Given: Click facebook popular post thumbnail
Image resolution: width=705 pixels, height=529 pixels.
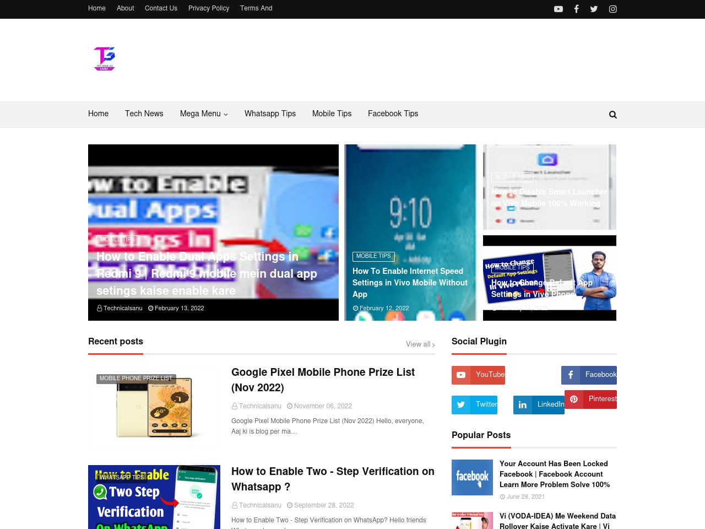Looking at the screenshot, I should coord(473,477).
